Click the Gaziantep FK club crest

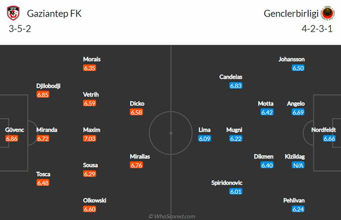click(13, 13)
